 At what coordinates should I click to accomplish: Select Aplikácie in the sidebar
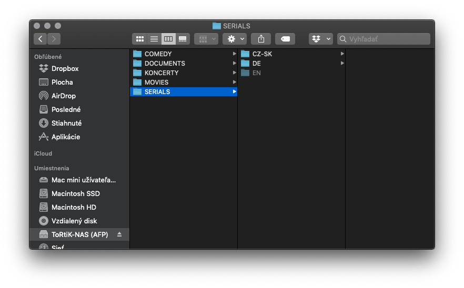65,137
